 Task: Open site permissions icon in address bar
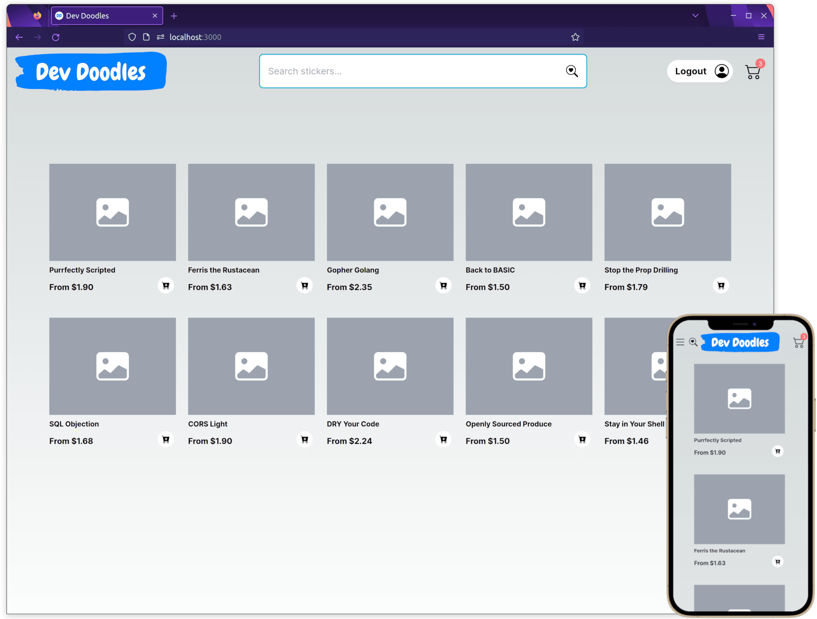[160, 37]
